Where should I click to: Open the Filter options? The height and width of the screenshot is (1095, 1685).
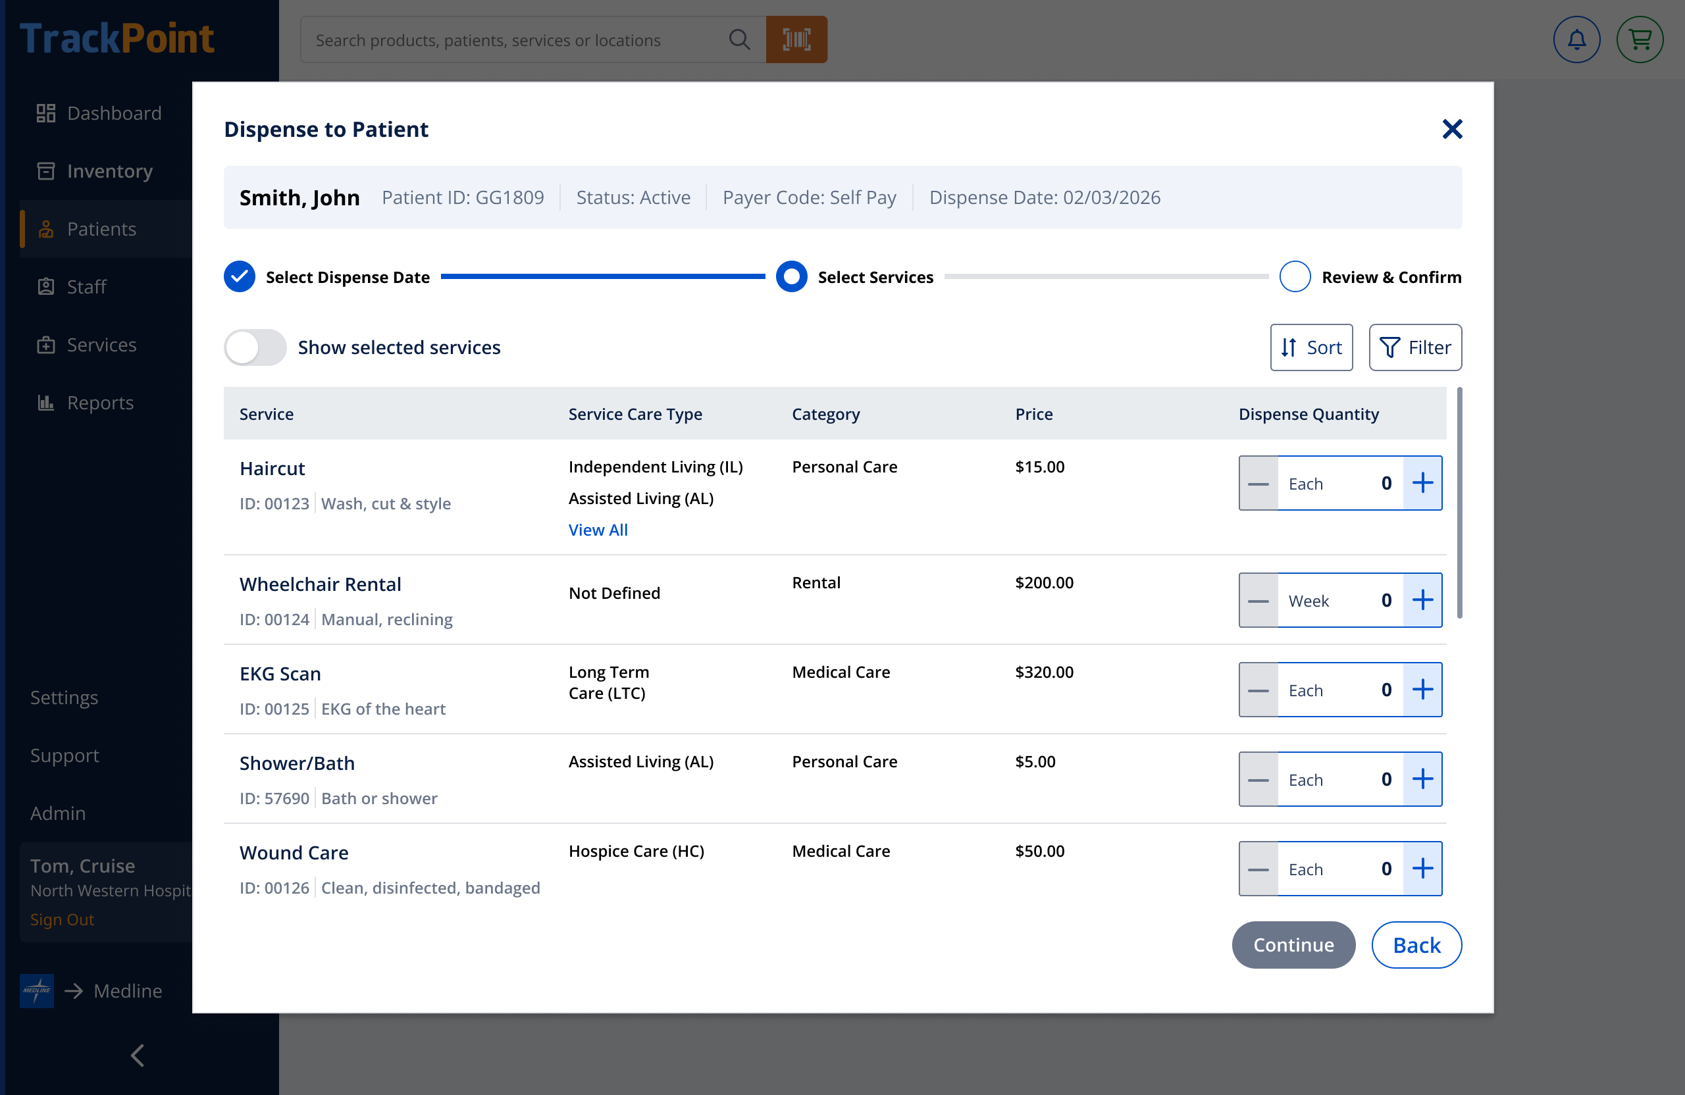click(1415, 347)
